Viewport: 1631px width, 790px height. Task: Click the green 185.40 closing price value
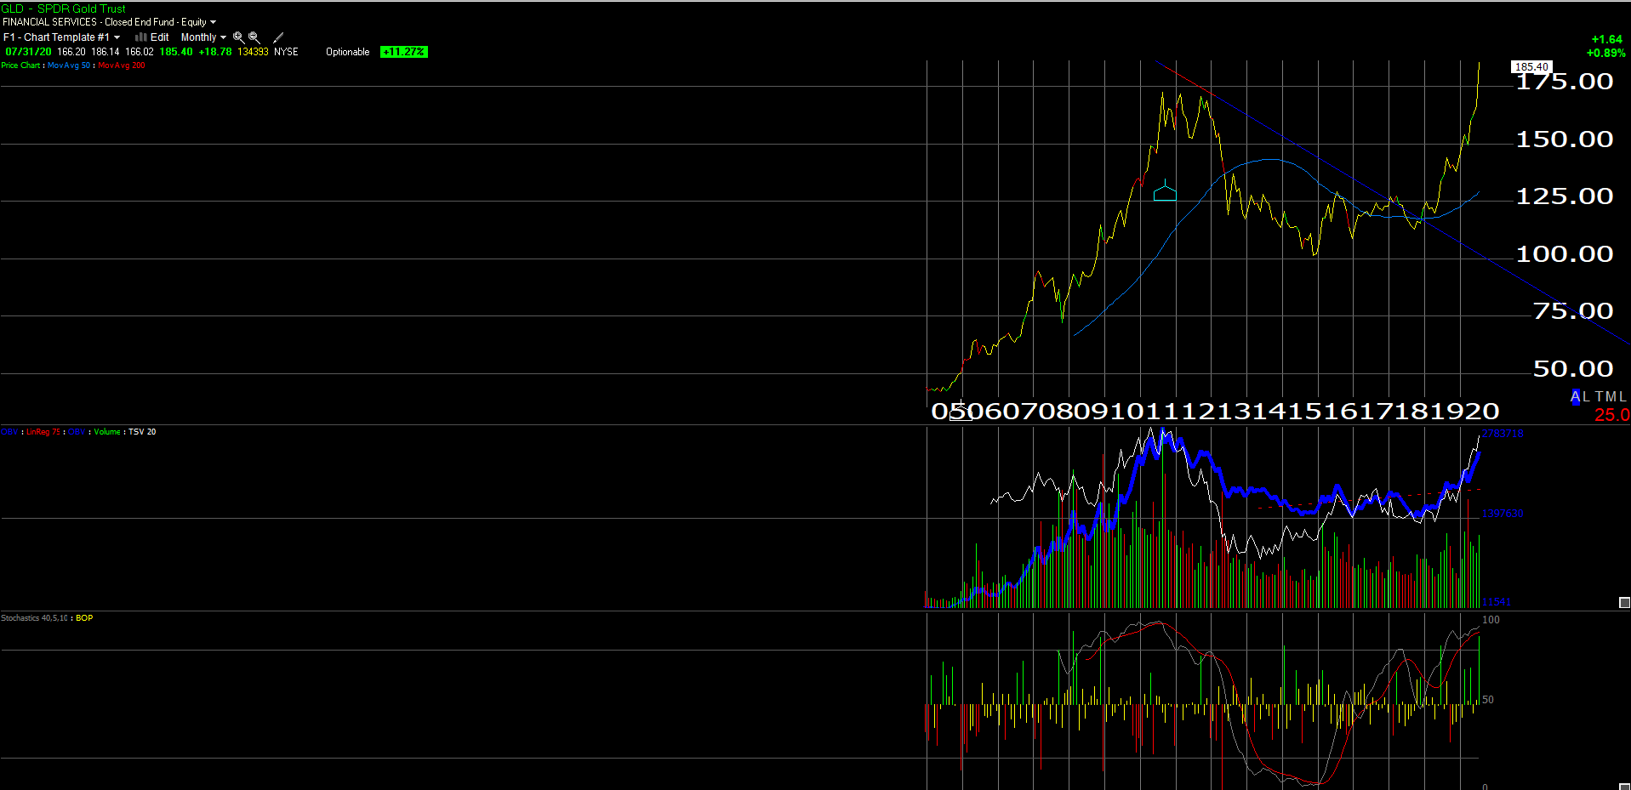coord(176,52)
